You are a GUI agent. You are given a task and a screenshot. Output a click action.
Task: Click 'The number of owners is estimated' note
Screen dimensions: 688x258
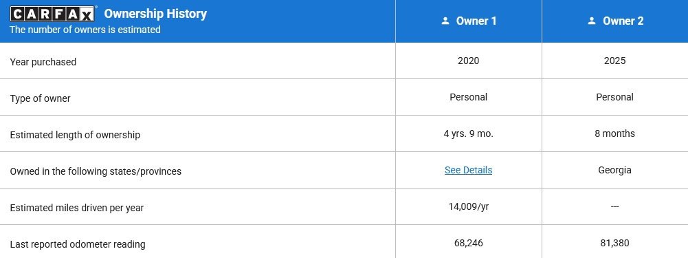pyautogui.click(x=85, y=30)
